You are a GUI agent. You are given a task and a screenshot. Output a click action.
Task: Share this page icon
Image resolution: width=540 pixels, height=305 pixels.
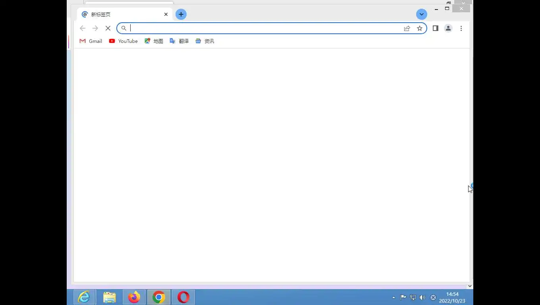tap(407, 28)
